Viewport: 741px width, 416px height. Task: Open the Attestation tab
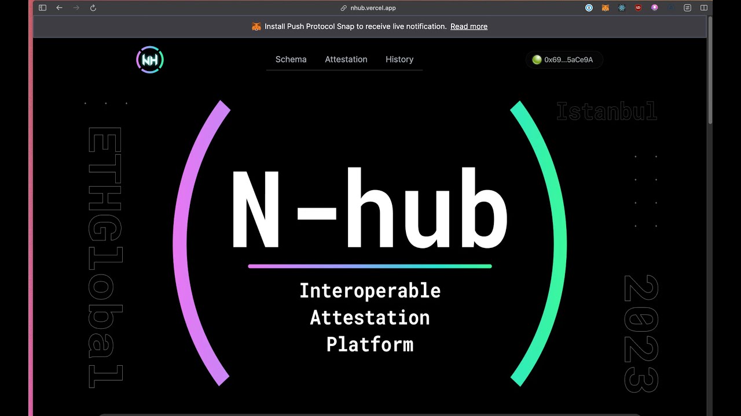pos(346,60)
